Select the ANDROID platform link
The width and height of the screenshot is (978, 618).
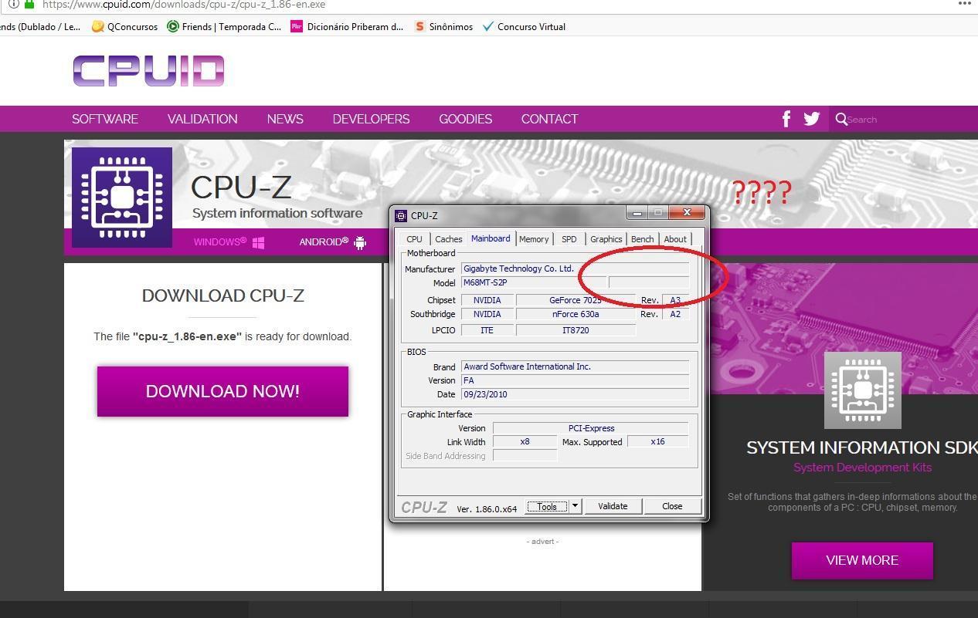pos(324,242)
